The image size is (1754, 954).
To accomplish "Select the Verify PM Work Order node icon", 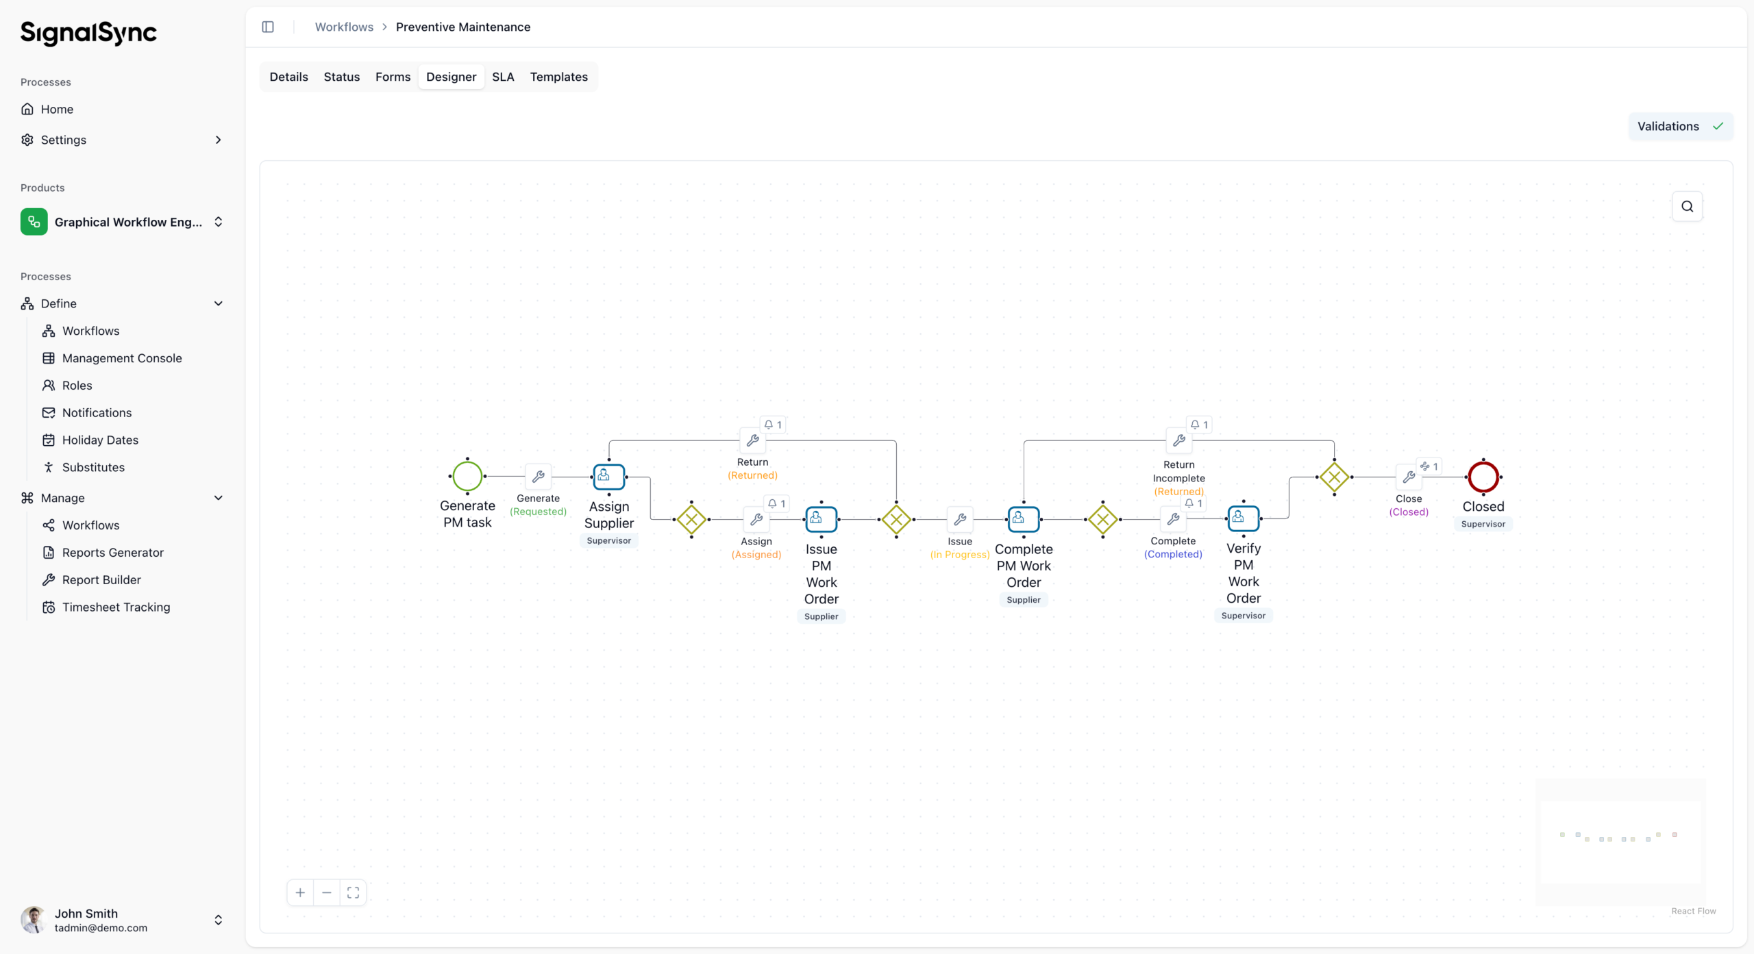I will coord(1243,518).
